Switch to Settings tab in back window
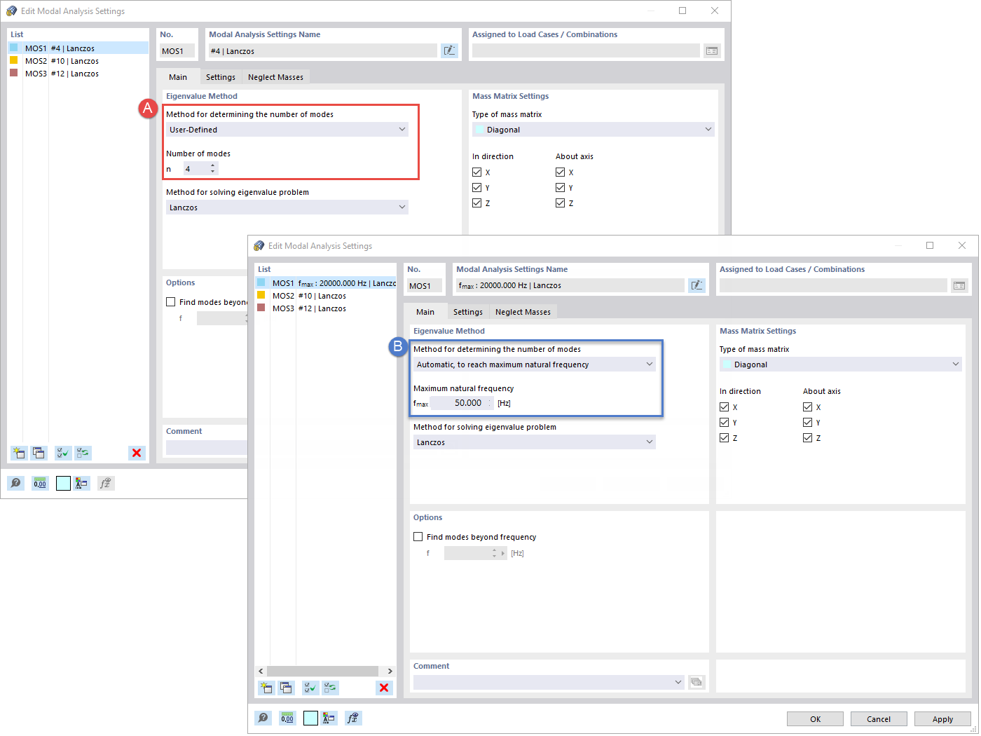This screenshot has height=736, width=981. pos(221,77)
